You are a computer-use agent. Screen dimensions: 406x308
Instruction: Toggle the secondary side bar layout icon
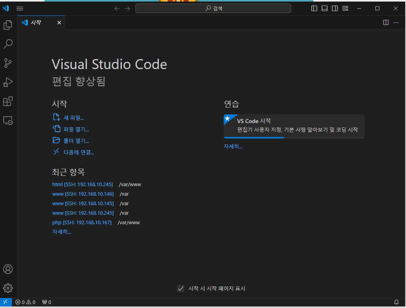coord(335,9)
